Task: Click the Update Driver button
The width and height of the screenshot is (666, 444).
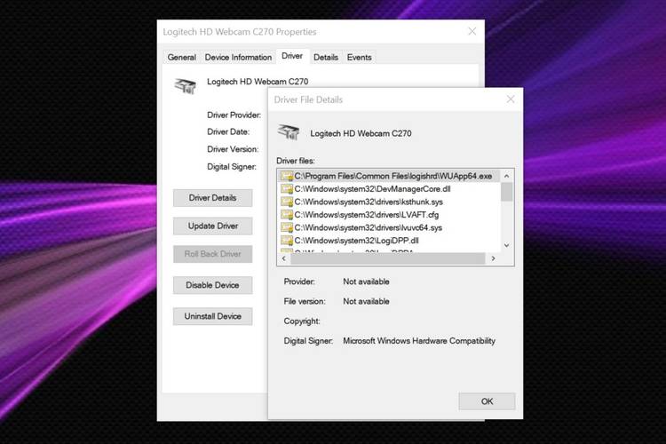Action: point(212,226)
